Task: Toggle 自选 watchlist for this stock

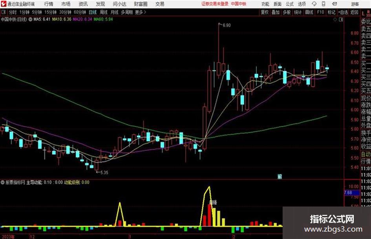Action: pos(343,12)
